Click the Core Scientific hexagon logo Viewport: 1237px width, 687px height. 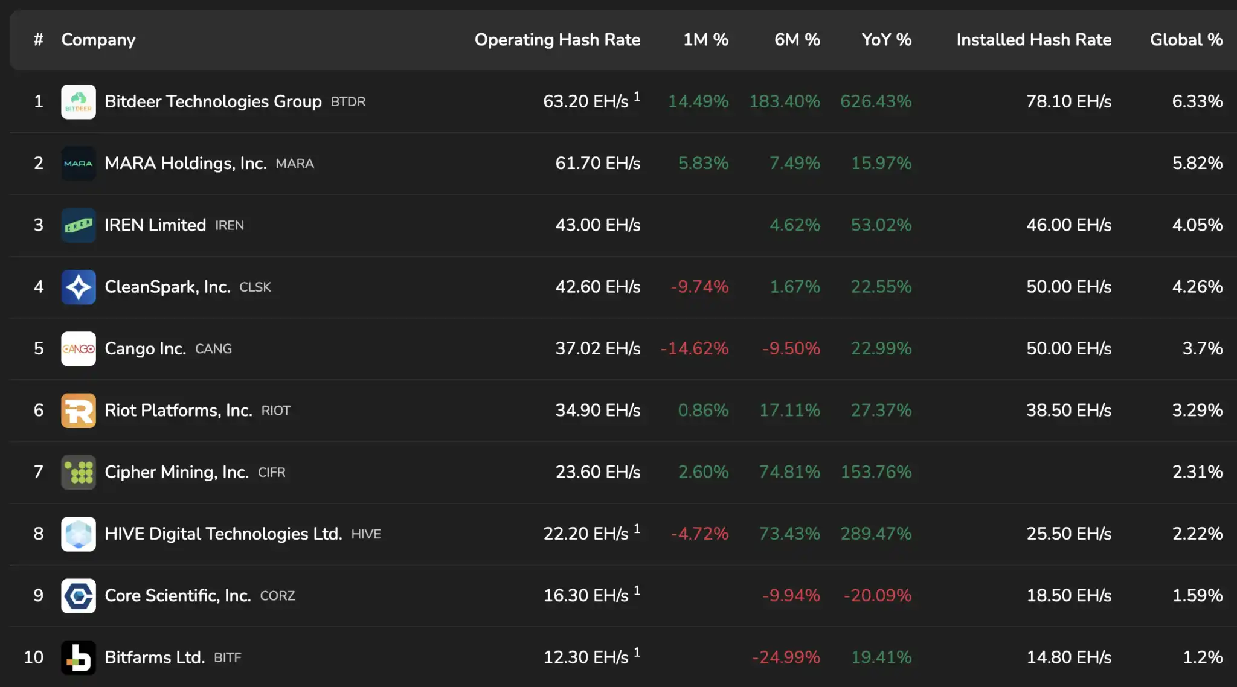click(x=79, y=596)
